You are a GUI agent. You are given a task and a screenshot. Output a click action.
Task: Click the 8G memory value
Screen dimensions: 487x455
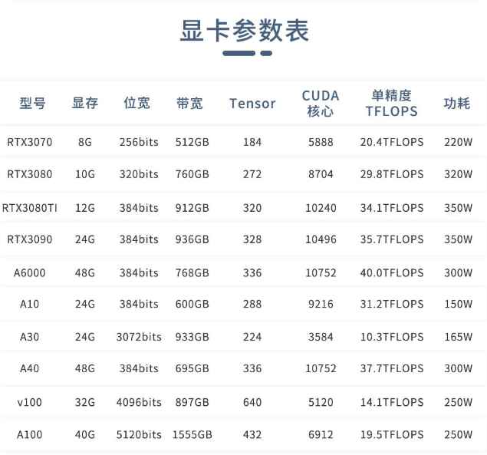(x=85, y=142)
